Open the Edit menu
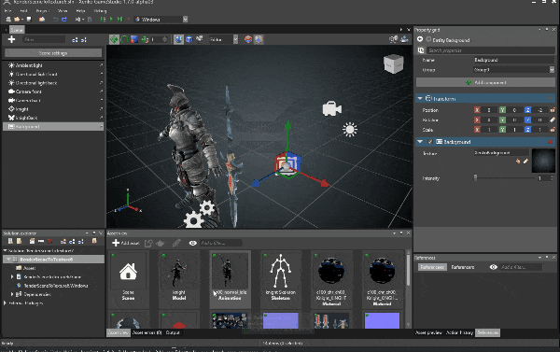560x352 pixels. coord(23,10)
